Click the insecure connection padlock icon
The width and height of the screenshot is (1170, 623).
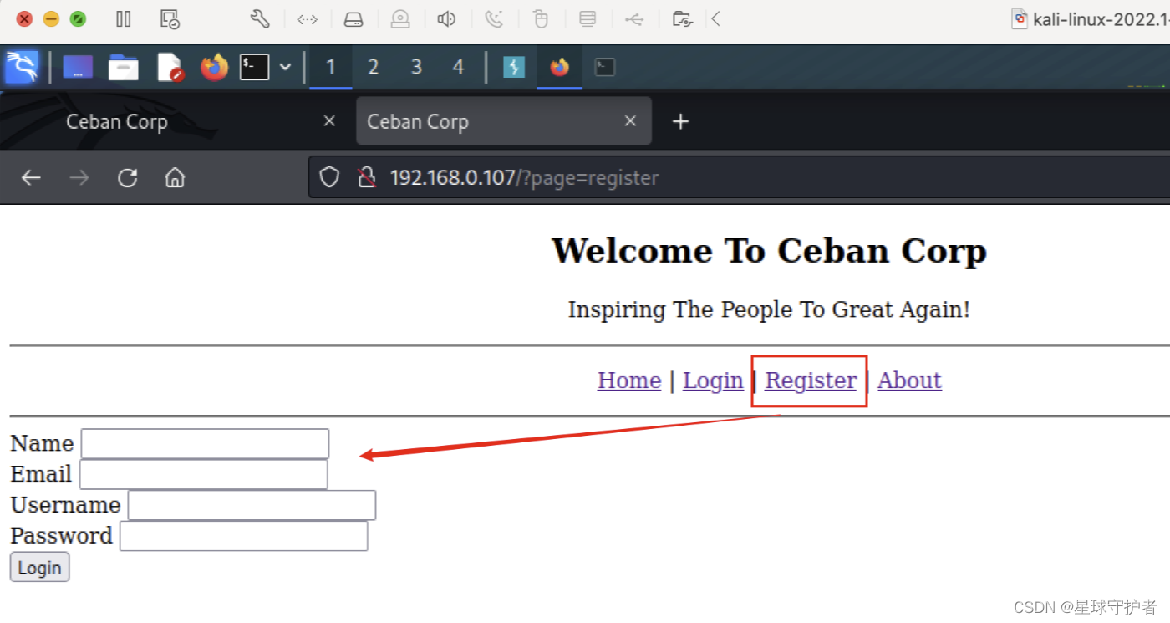[x=368, y=176]
